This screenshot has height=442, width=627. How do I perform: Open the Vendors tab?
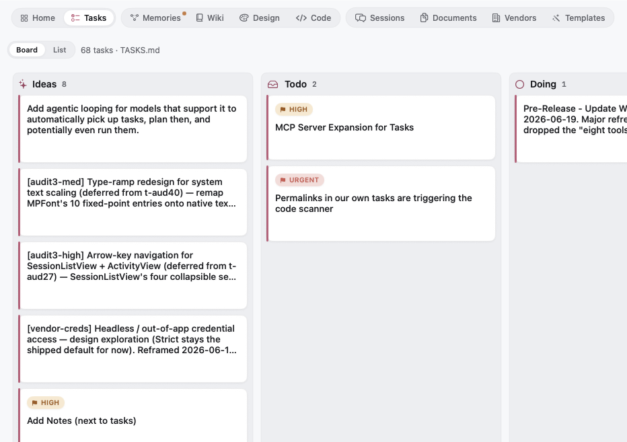(514, 18)
